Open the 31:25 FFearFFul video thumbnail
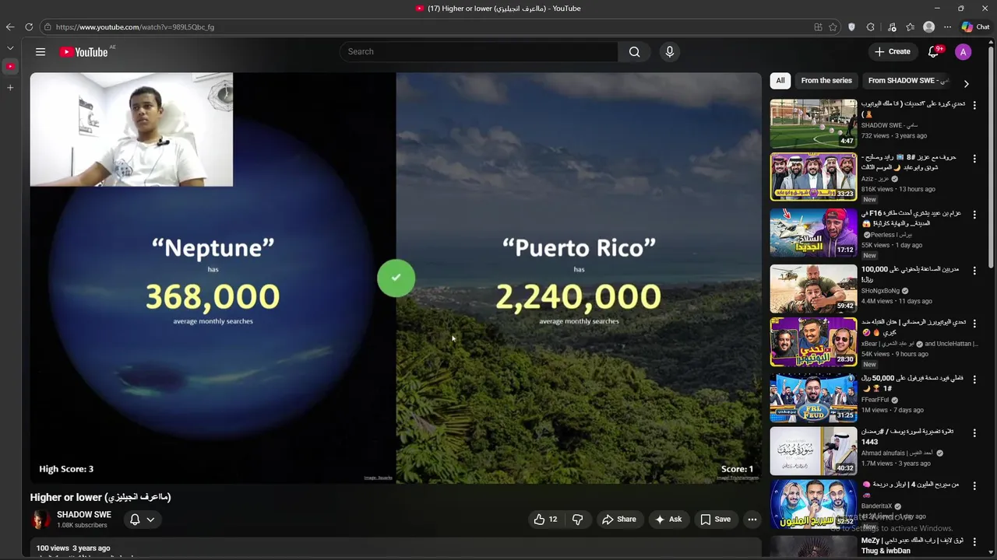The height and width of the screenshot is (560, 997). pyautogui.click(x=813, y=397)
